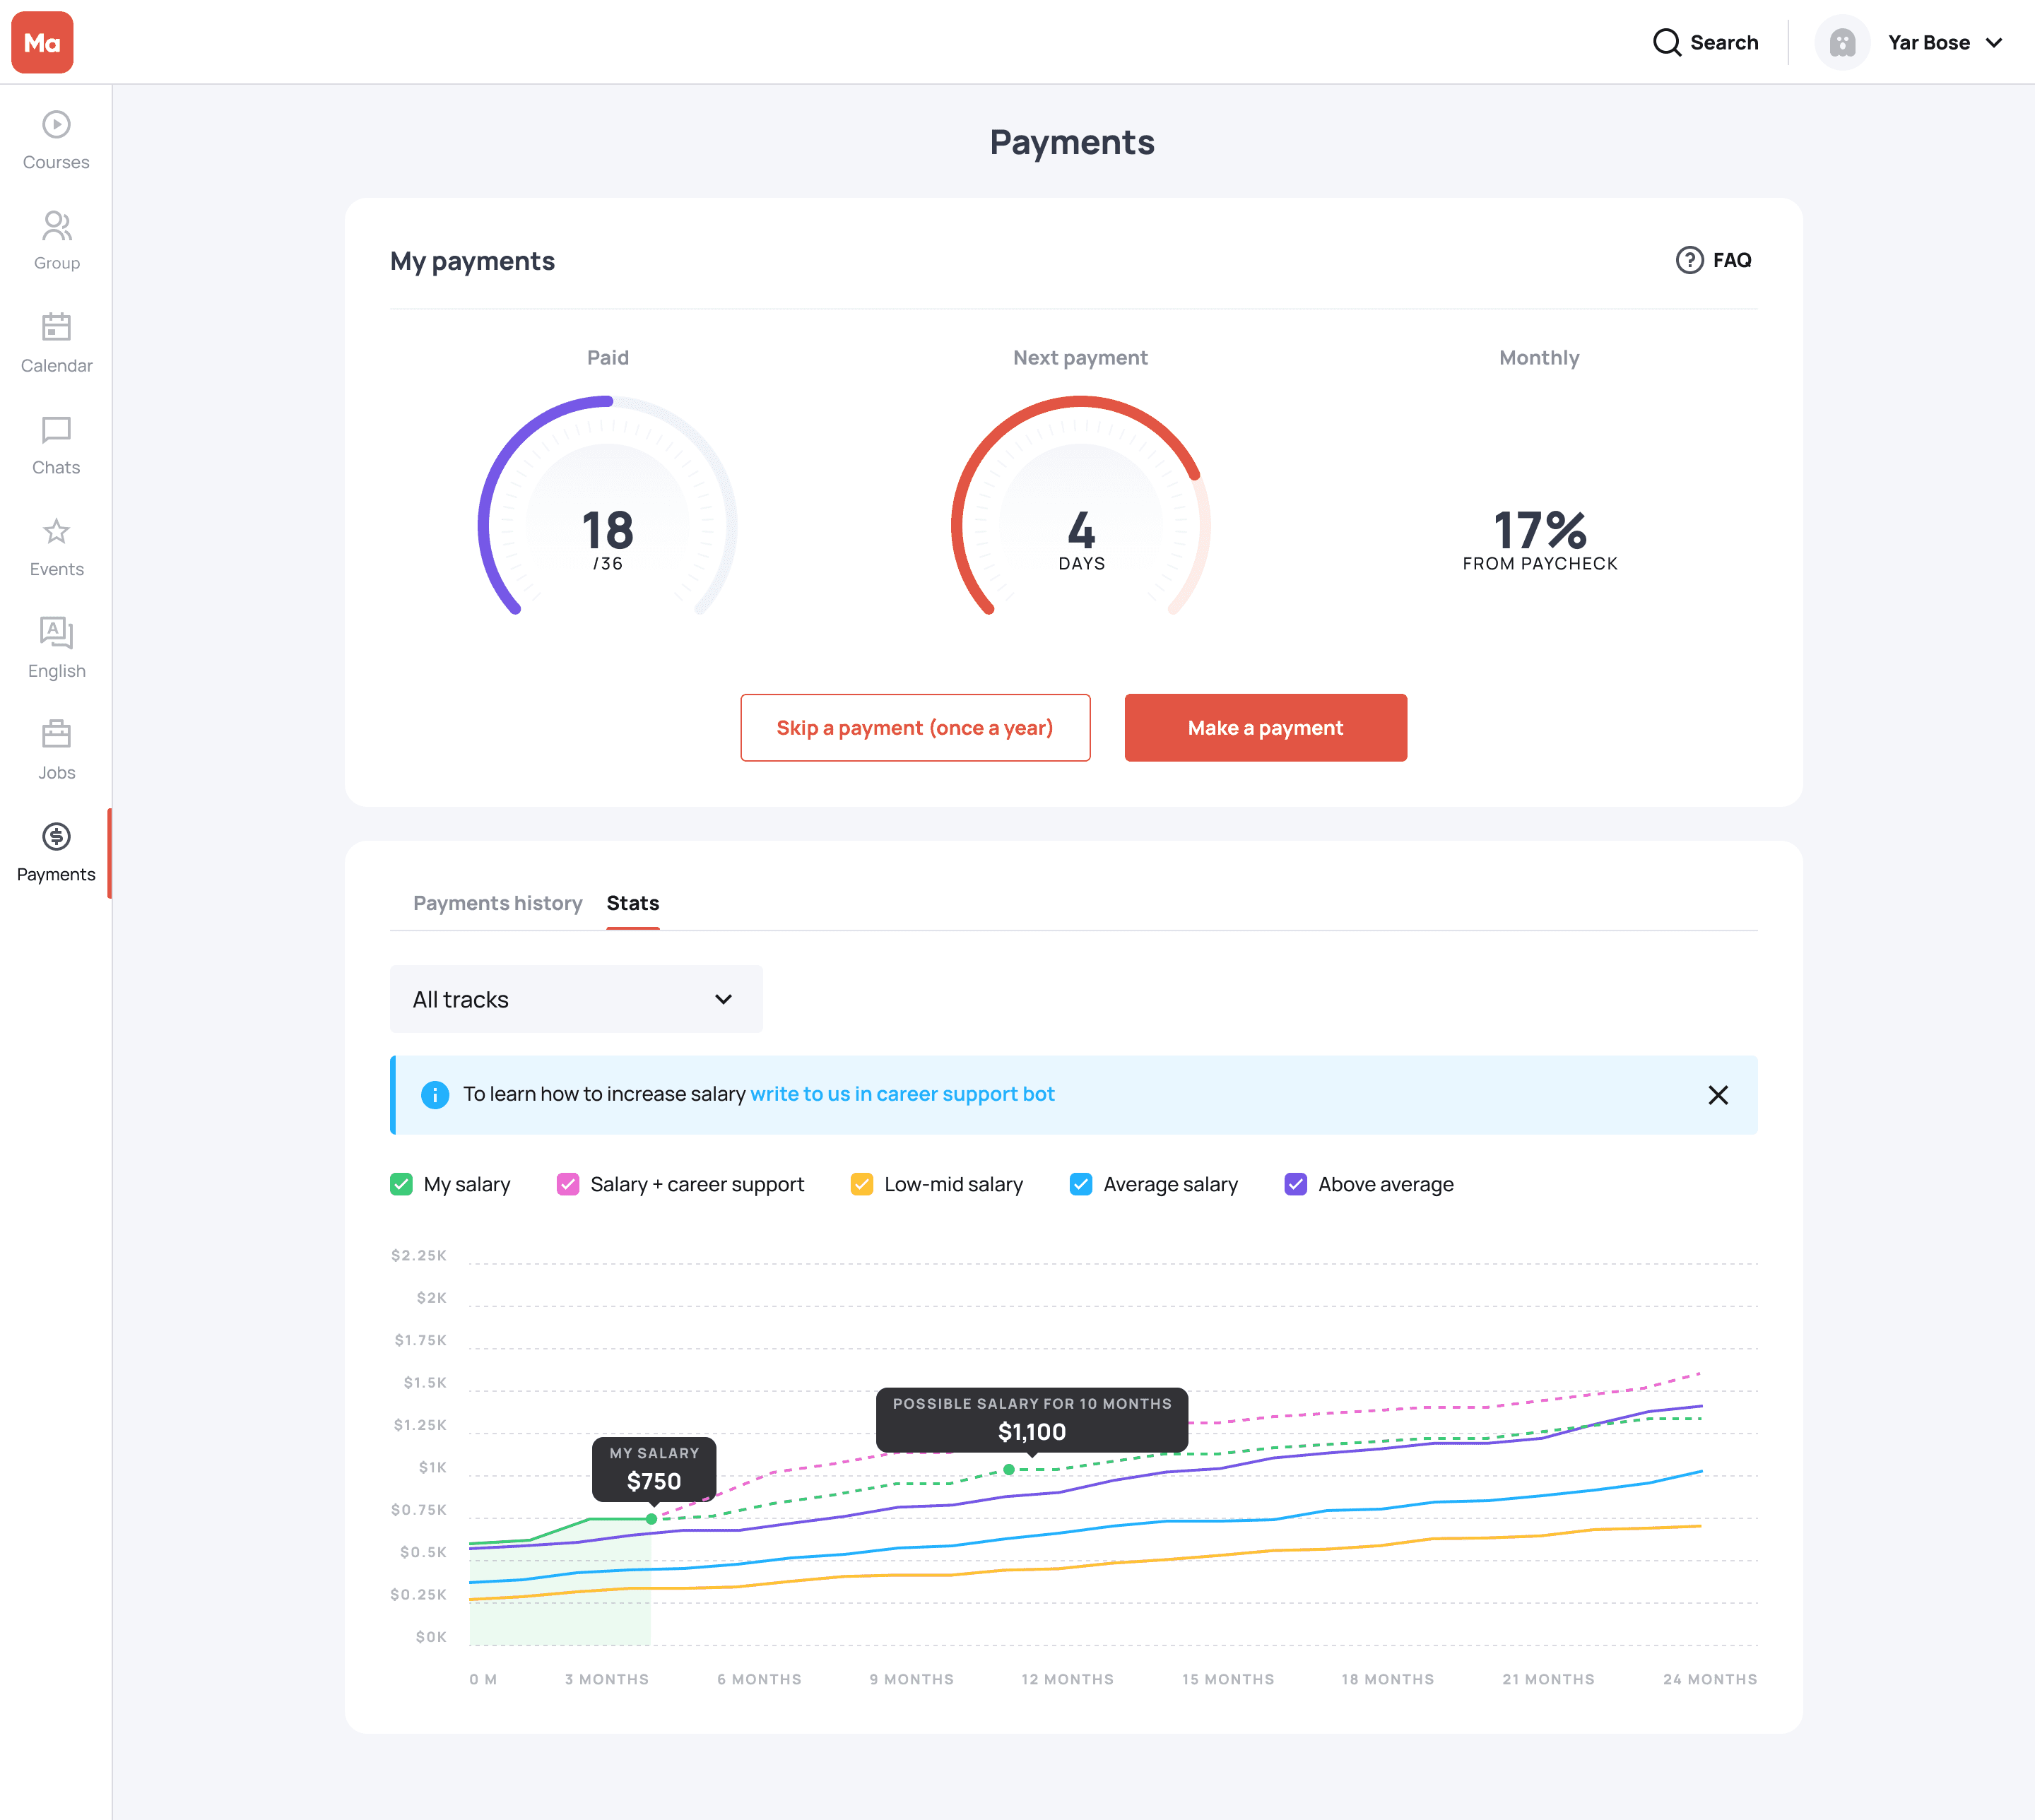The image size is (2035, 1820).
Task: Expand the All tracks dropdown
Action: (576, 999)
